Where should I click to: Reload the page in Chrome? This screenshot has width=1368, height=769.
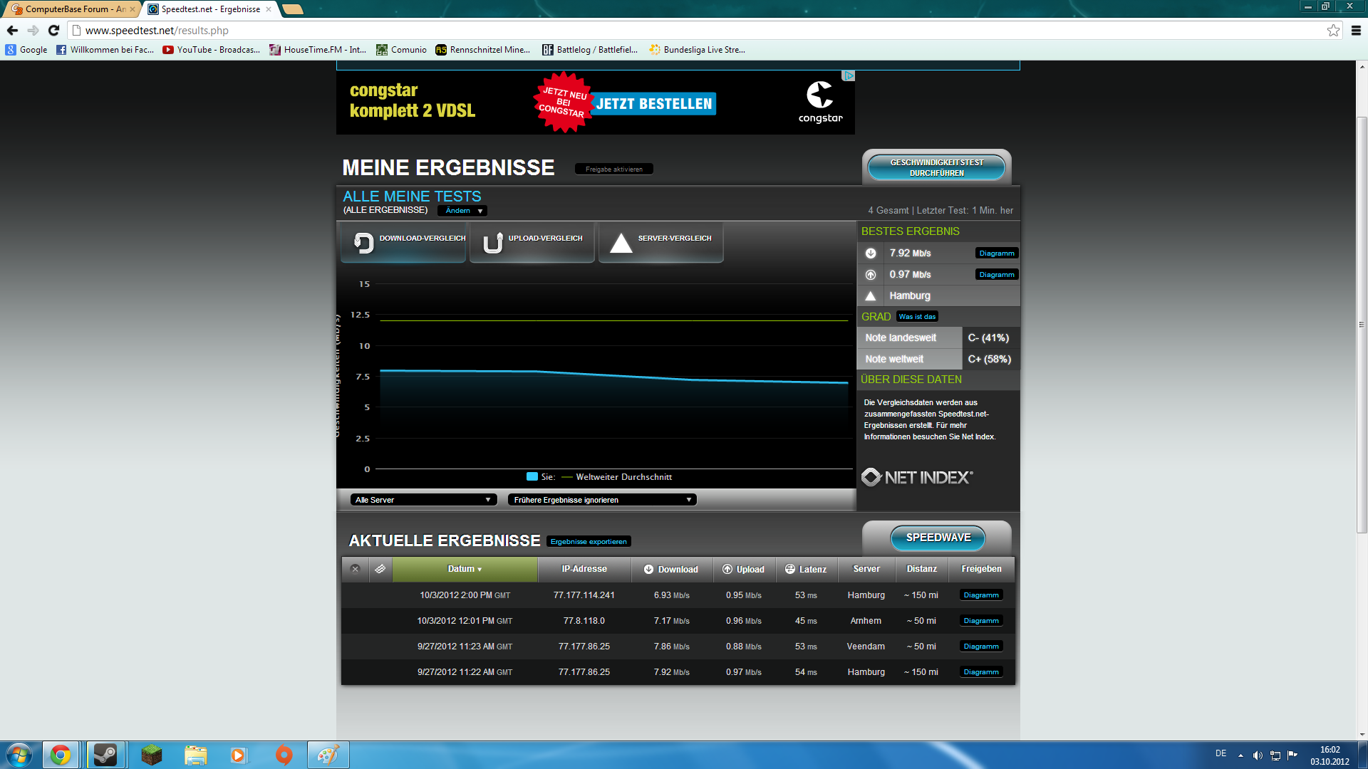53,30
